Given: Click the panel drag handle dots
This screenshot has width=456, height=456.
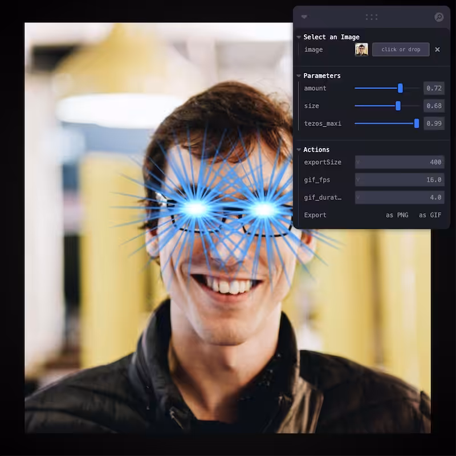Looking at the screenshot, I should coord(372,17).
